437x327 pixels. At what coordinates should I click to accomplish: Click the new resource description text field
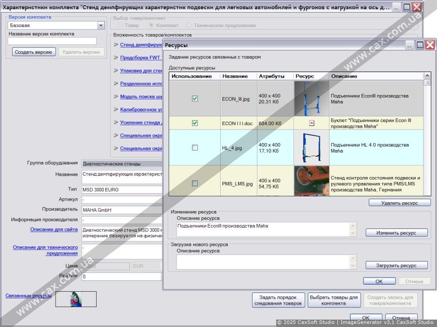click(263, 262)
